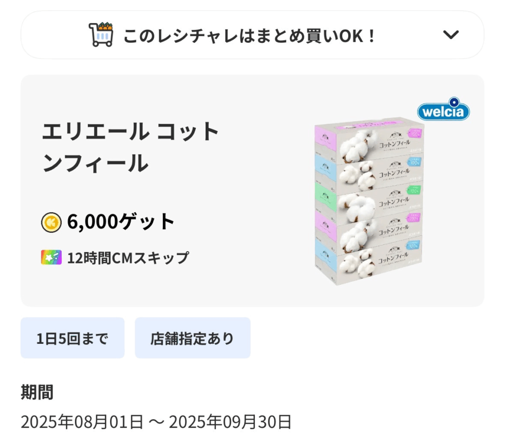Click the rainbow CM skip icon

pos(51,258)
